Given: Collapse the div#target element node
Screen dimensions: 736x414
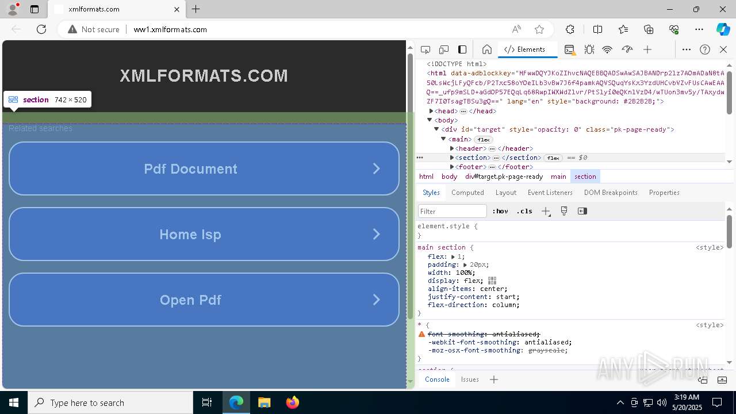Looking at the screenshot, I should (436, 129).
